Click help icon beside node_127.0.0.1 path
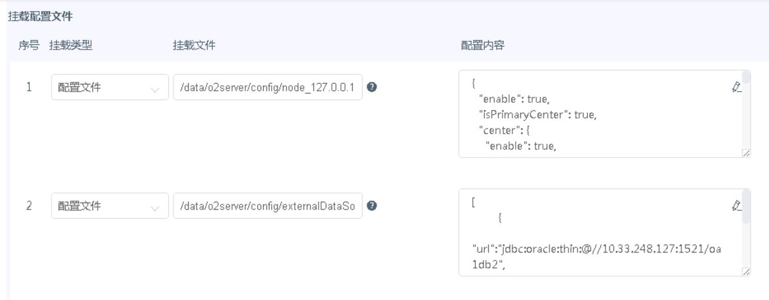Image resolution: width=769 pixels, height=300 pixels. pyautogui.click(x=372, y=87)
